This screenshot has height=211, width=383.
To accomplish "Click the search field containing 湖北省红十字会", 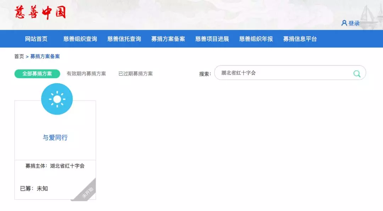I will pyautogui.click(x=284, y=73).
